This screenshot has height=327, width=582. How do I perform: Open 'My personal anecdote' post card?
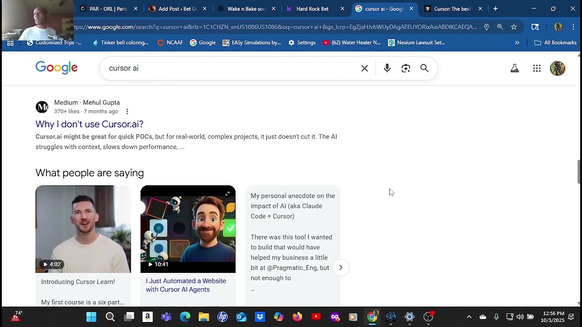pyautogui.click(x=293, y=245)
